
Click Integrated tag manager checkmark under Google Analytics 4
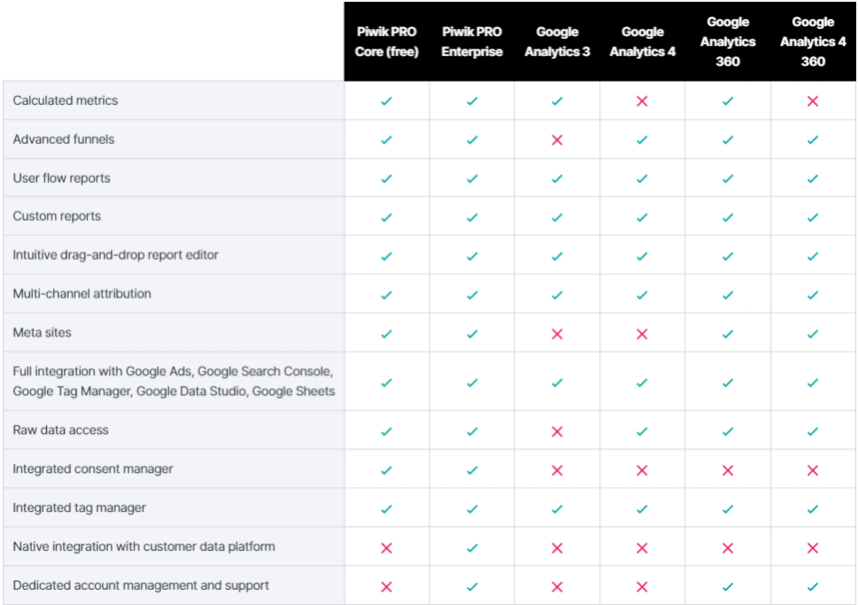[642, 509]
